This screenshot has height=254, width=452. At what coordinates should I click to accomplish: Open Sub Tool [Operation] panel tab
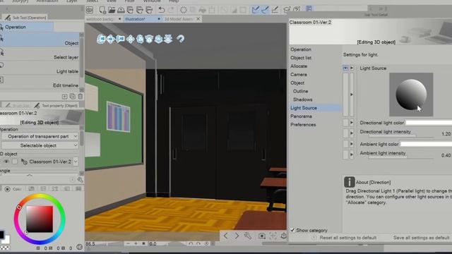point(25,18)
